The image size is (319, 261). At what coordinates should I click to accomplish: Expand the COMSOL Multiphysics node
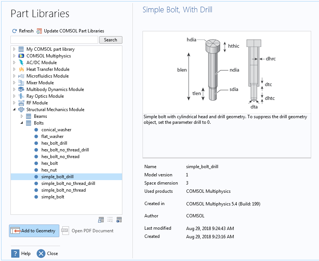point(14,56)
